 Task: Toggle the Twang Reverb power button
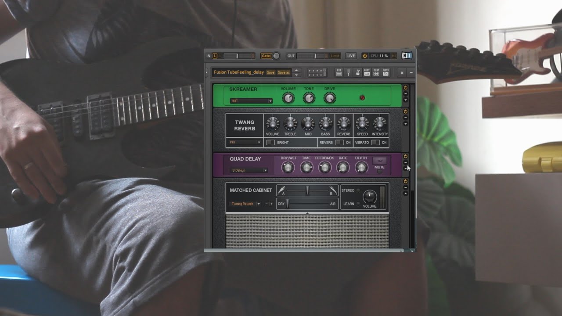pyautogui.click(x=405, y=111)
